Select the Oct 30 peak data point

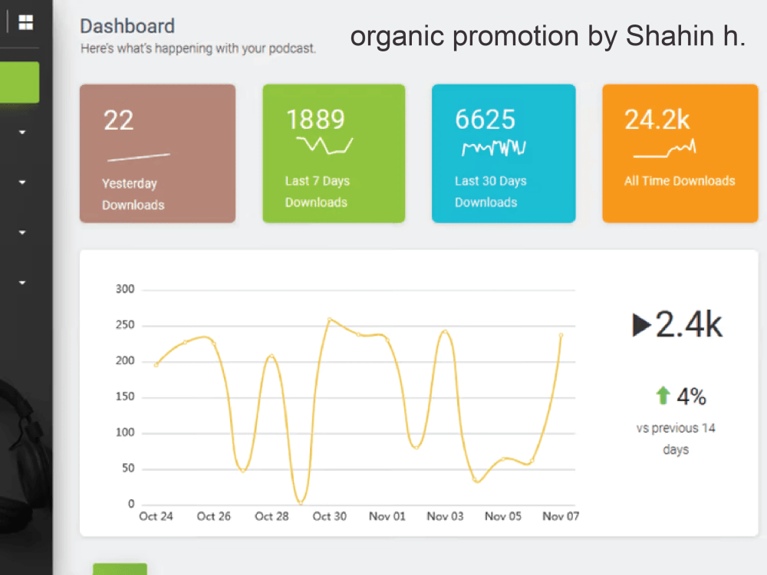[330, 319]
